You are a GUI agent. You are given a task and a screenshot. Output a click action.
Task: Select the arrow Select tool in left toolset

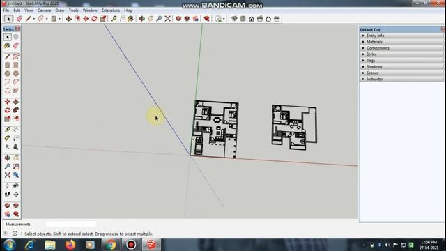point(8,37)
